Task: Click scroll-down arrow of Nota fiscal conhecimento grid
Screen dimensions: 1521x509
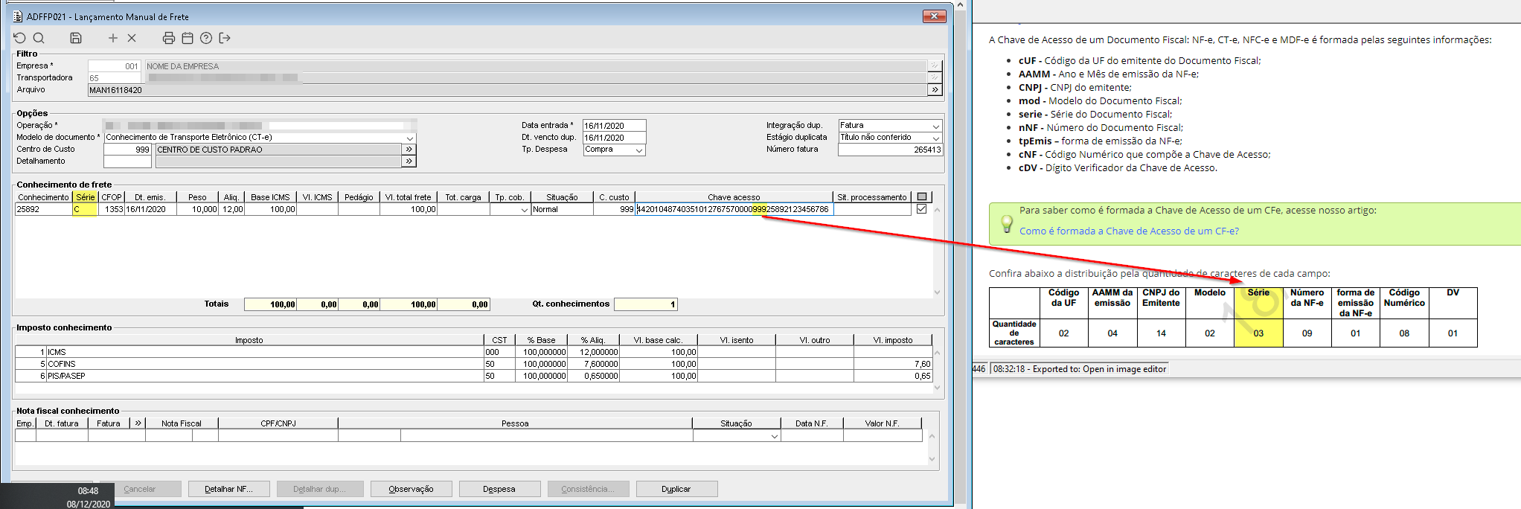Action: tap(932, 459)
